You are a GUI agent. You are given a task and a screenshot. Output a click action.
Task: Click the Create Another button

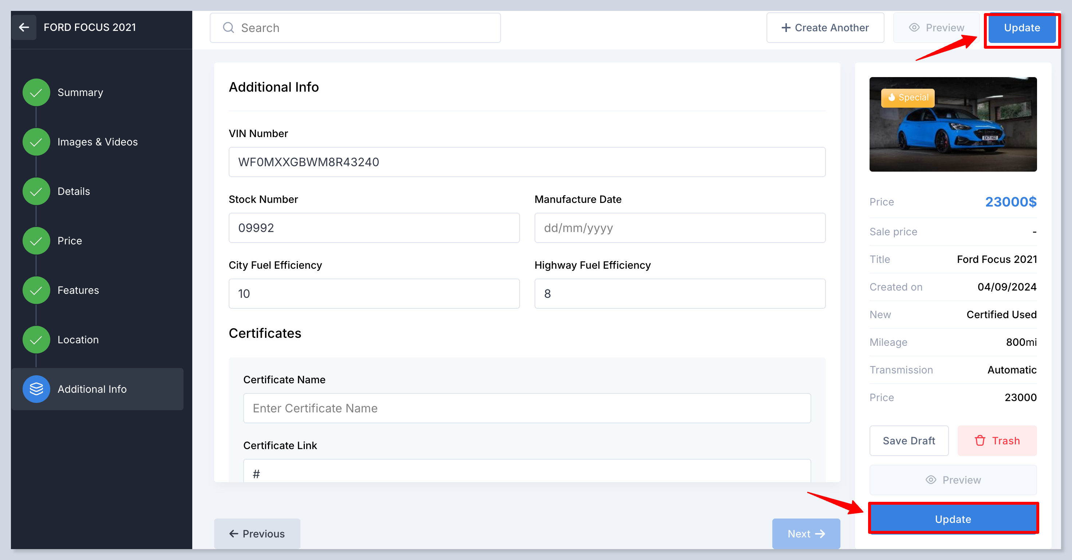[x=825, y=28]
